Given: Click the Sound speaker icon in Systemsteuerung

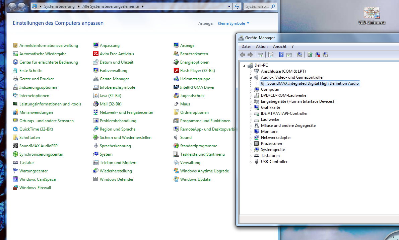Looking at the screenshot, I should pyautogui.click(x=176, y=138).
